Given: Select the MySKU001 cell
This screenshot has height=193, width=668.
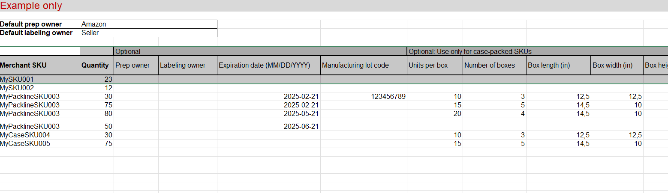Looking at the screenshot, I should coord(17,79).
